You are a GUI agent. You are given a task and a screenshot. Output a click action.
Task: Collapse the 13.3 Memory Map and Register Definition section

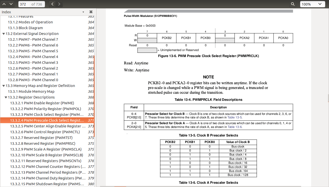tap(4, 86)
